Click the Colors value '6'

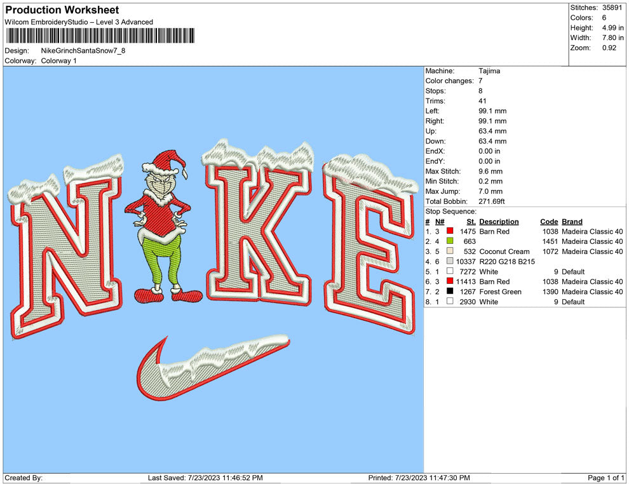click(x=604, y=18)
